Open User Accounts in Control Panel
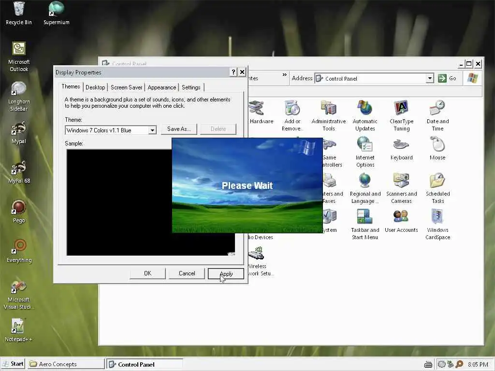 click(401, 221)
